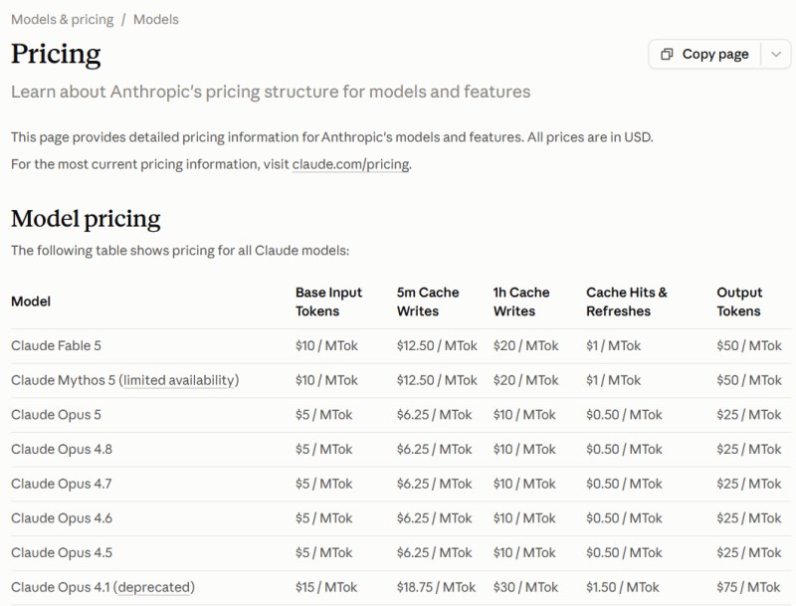Click Claude Opus 4.8 5m cache write price
The image size is (796, 606).
click(434, 449)
